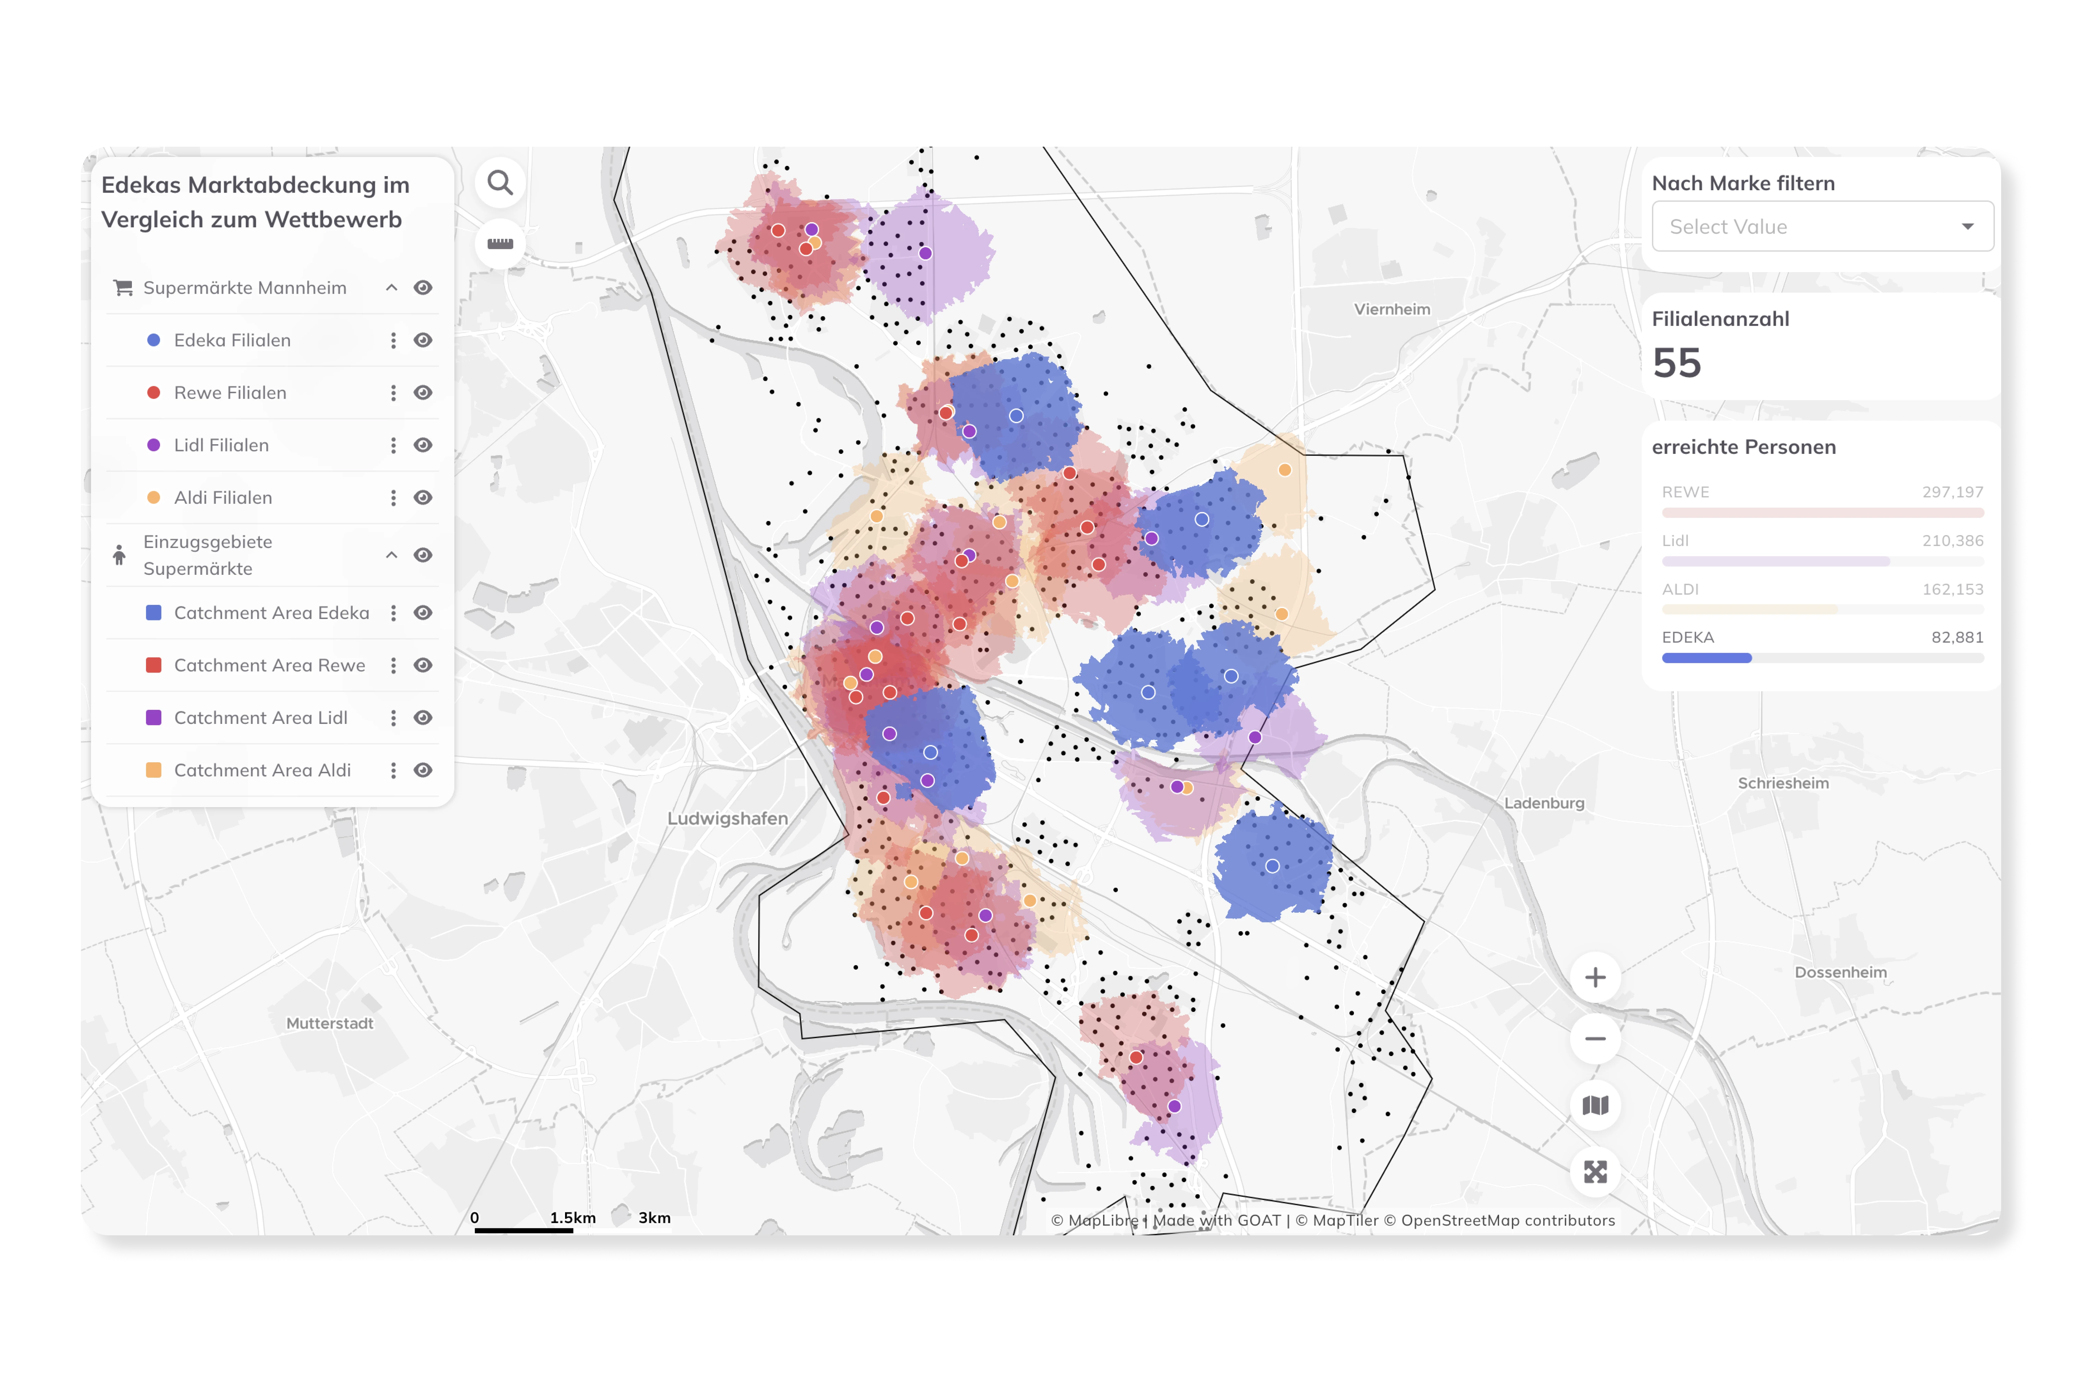Toggle visibility of Catchment Area Aldi
This screenshot has width=2082, height=1382.
(x=423, y=770)
